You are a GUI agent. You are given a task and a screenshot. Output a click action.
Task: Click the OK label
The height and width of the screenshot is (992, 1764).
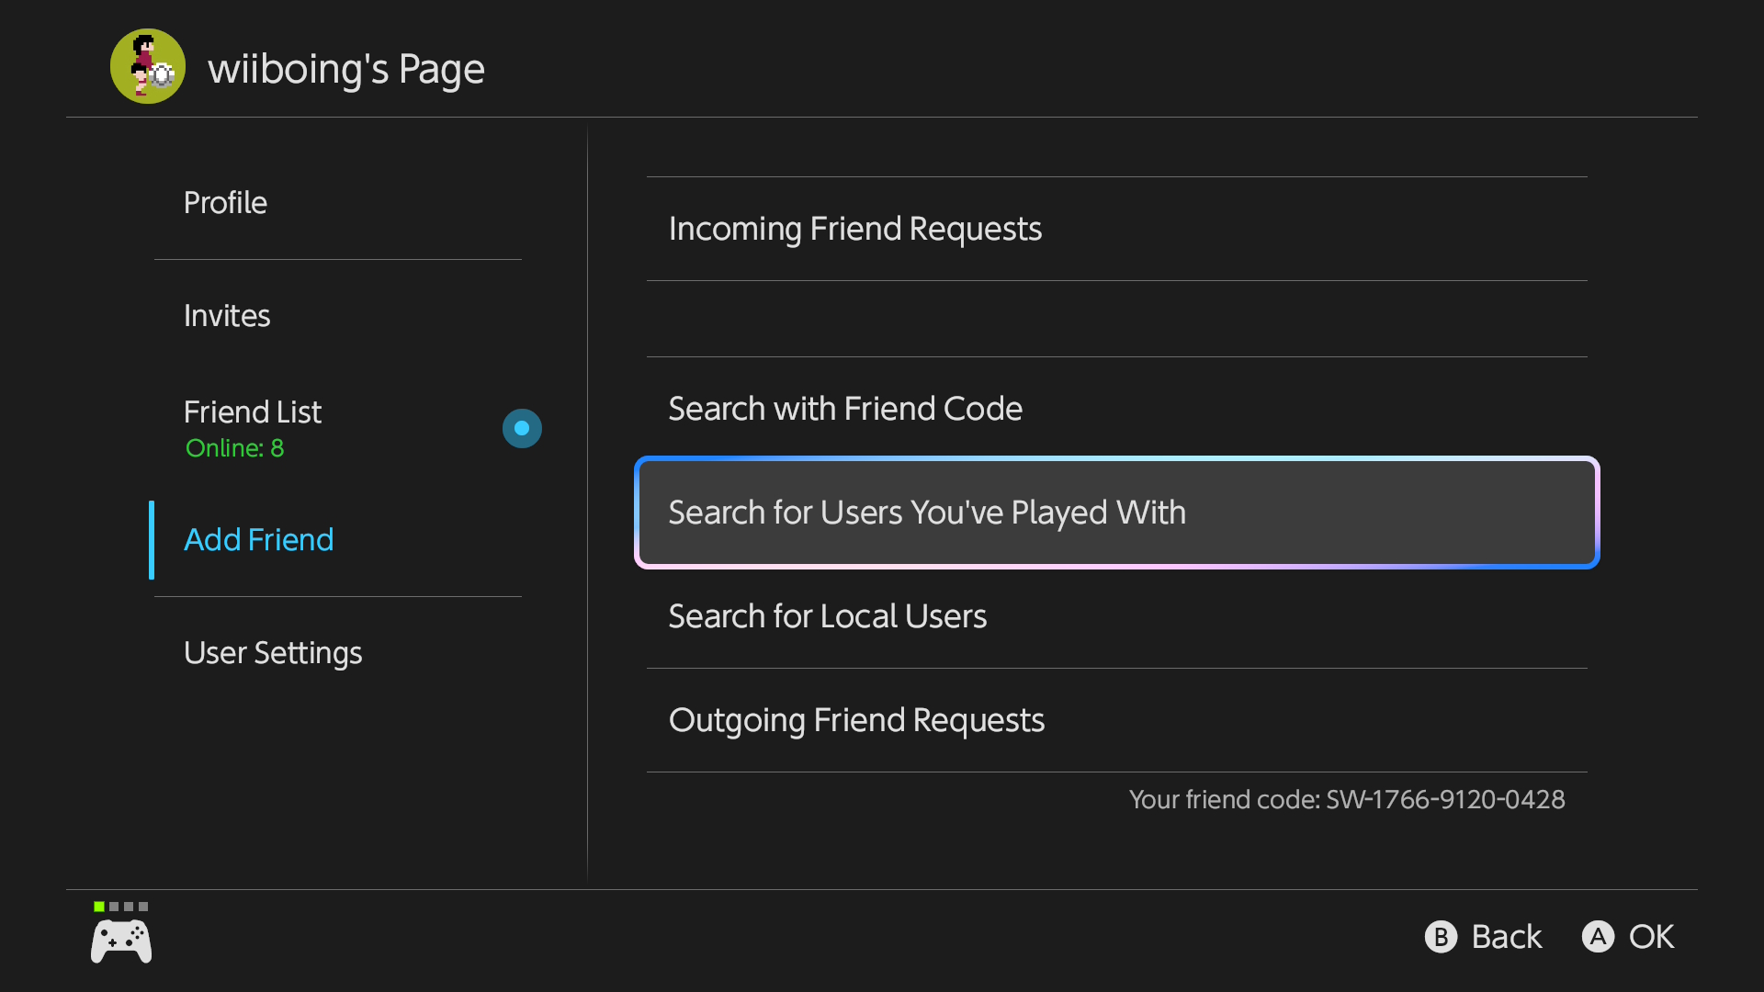pyautogui.click(x=1651, y=937)
